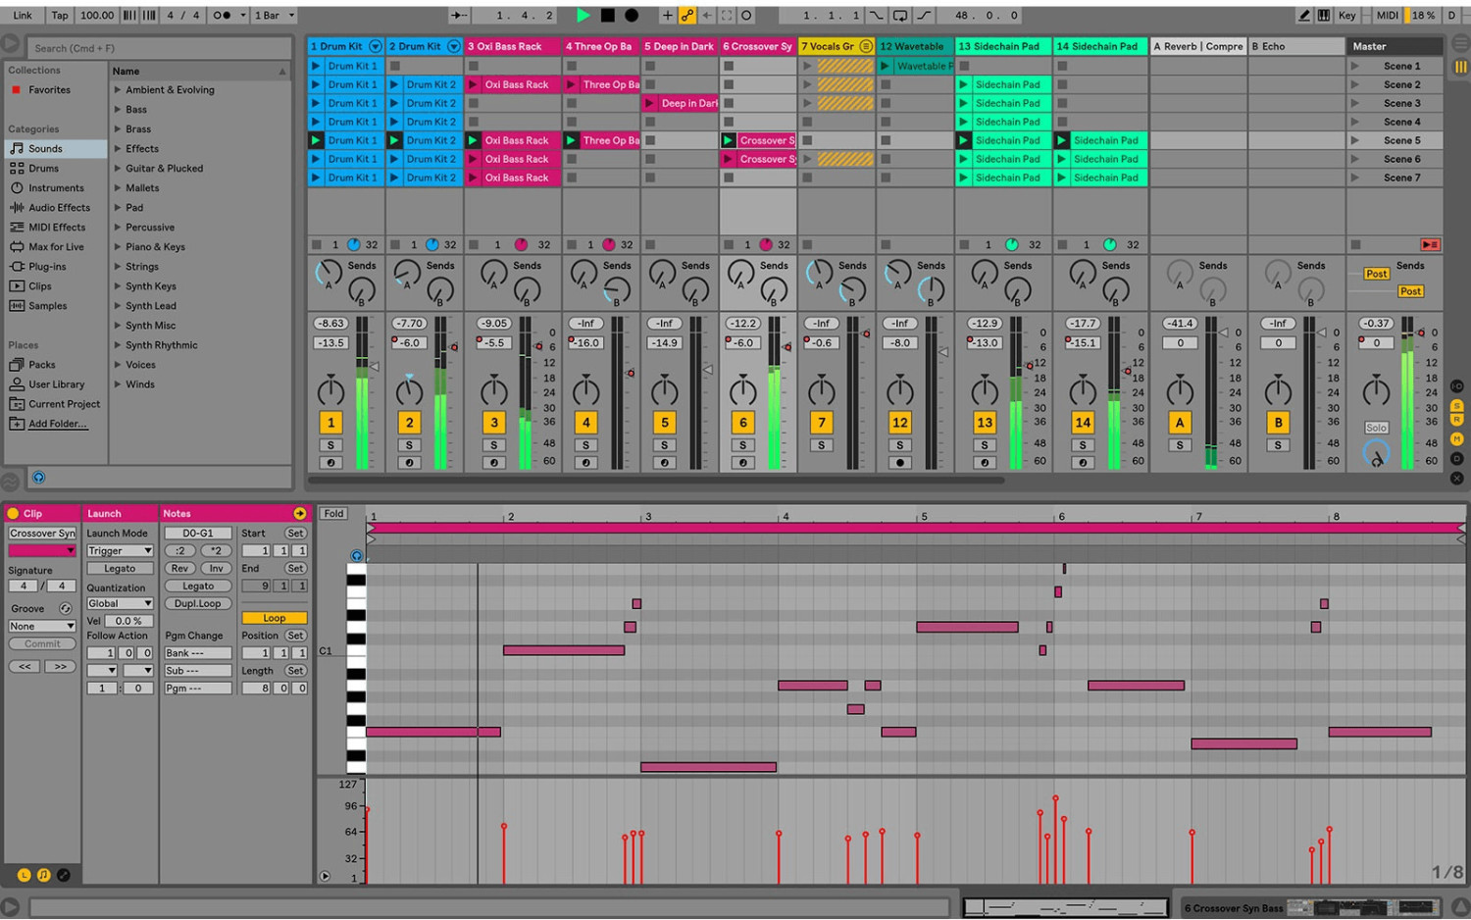Toggle the Draw Mode pencil icon

coord(1303,15)
